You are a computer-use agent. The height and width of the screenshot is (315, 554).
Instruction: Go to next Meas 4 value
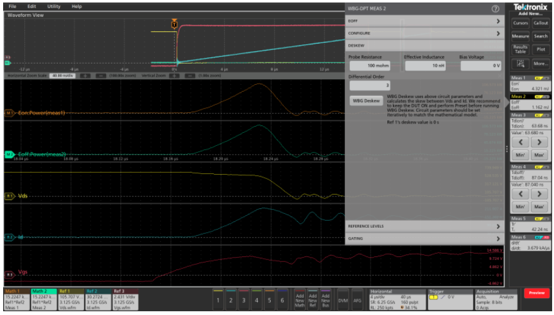click(x=540, y=194)
